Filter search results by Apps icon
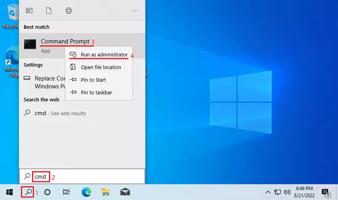The image size is (338, 200). point(30,10)
